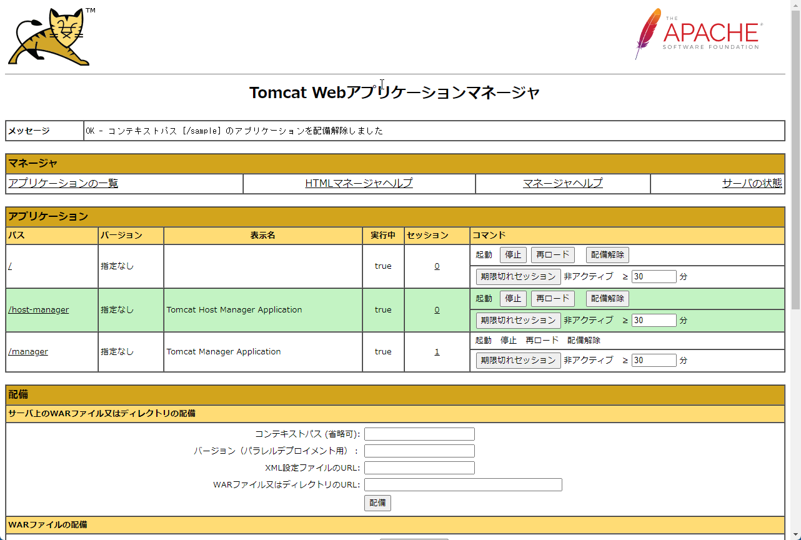
Task: View the 1 active session of /manager
Action: [437, 351]
